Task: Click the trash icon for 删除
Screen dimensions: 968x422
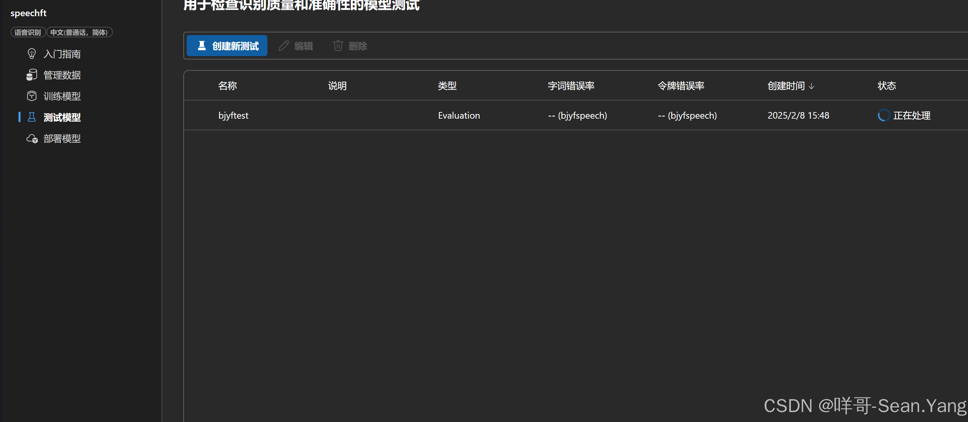Action: click(338, 46)
